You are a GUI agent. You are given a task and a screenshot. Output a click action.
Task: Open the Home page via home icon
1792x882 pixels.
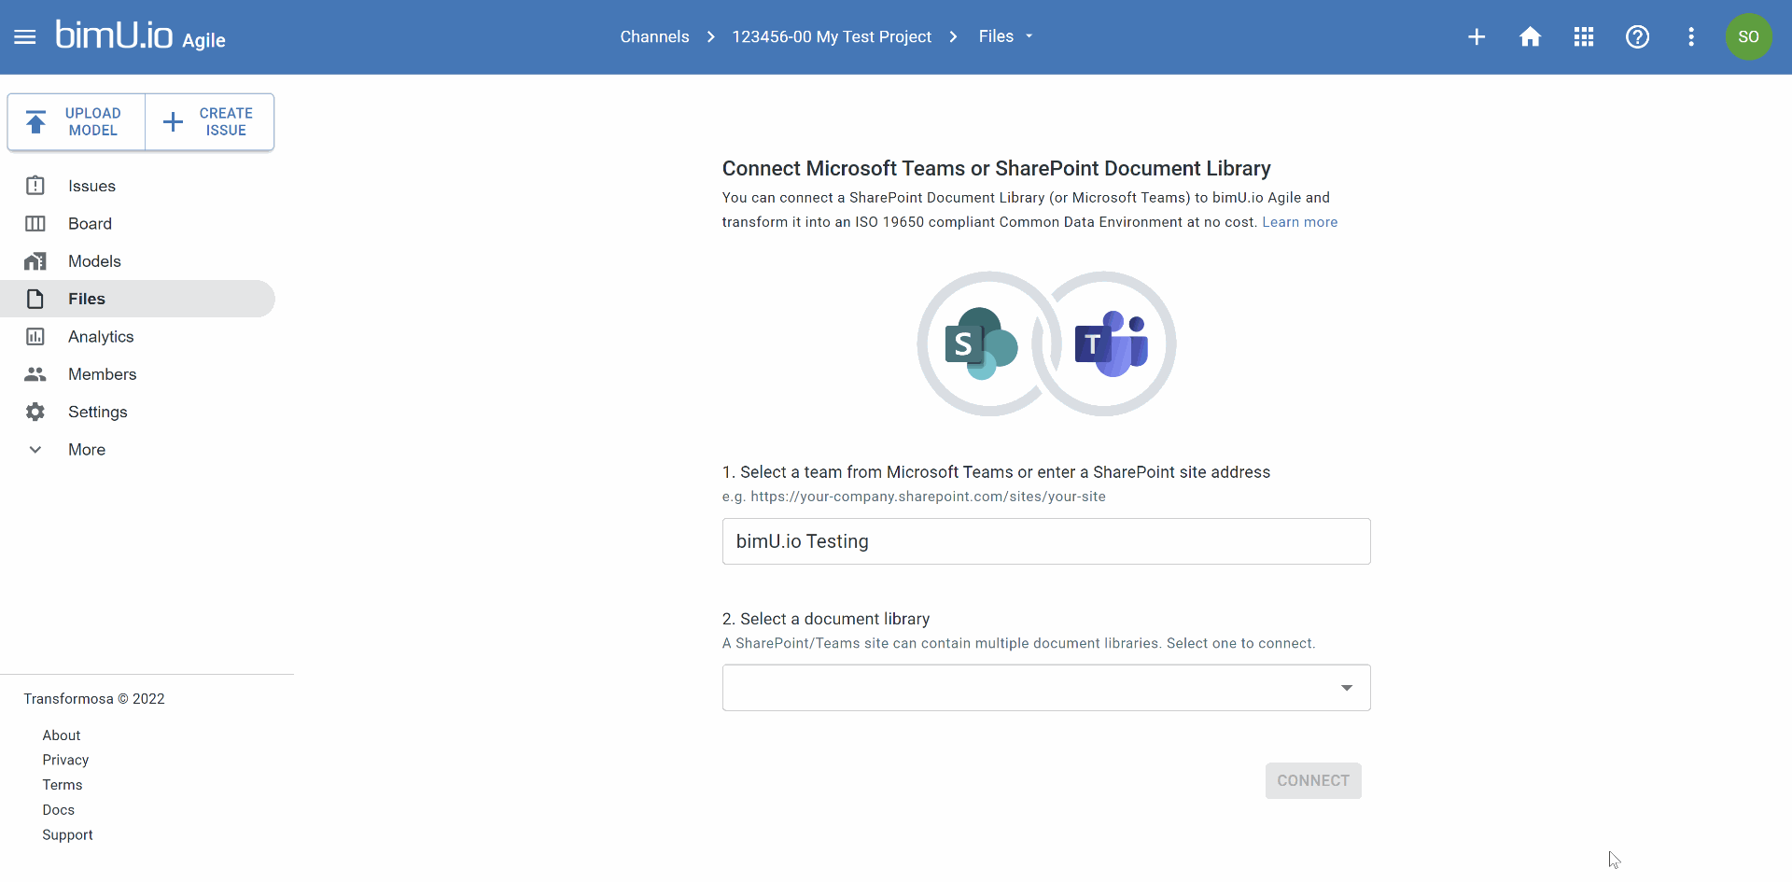1531,36
